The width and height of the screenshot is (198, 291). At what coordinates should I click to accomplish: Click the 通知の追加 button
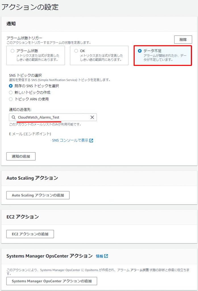tap(21, 157)
